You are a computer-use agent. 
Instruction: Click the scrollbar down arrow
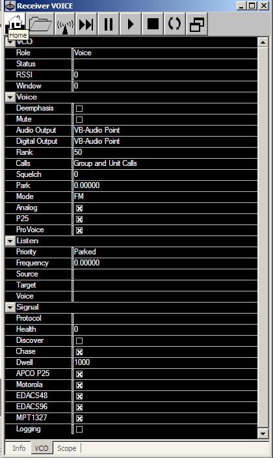[263, 434]
